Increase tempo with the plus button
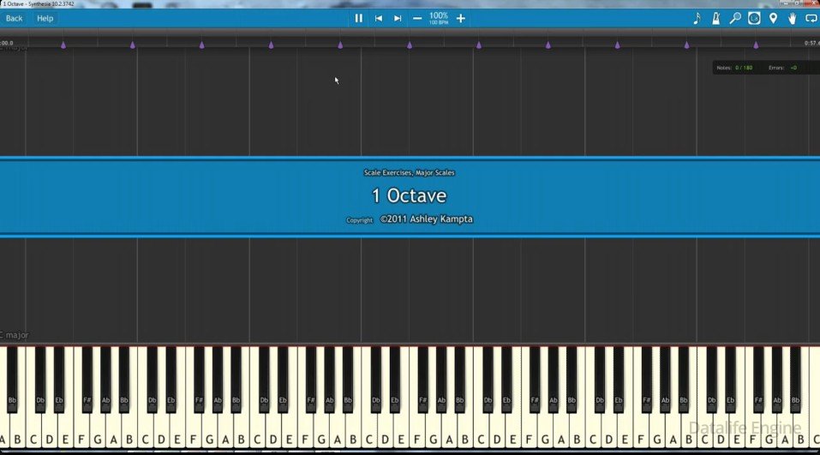Screen dimensions: 820x455 460,18
